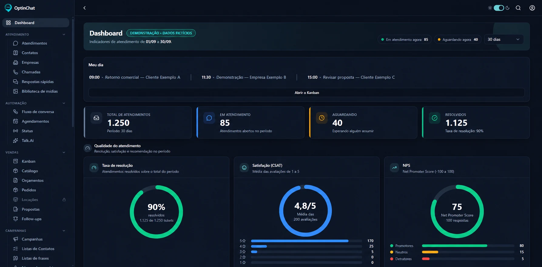Click the Follow-ups bell icon

point(15,219)
